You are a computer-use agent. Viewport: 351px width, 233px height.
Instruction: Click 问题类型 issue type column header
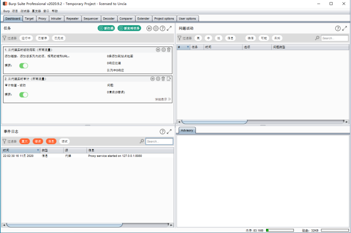[310, 47]
